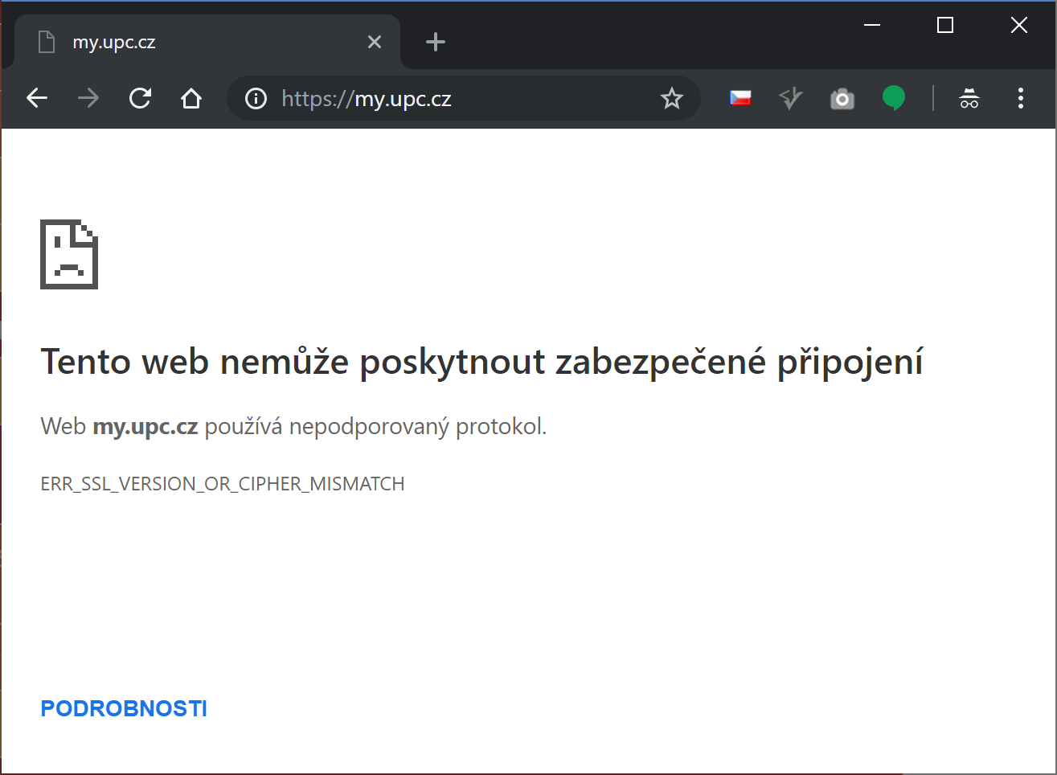Open the incognito profile indicator
The image size is (1057, 775).
[969, 99]
